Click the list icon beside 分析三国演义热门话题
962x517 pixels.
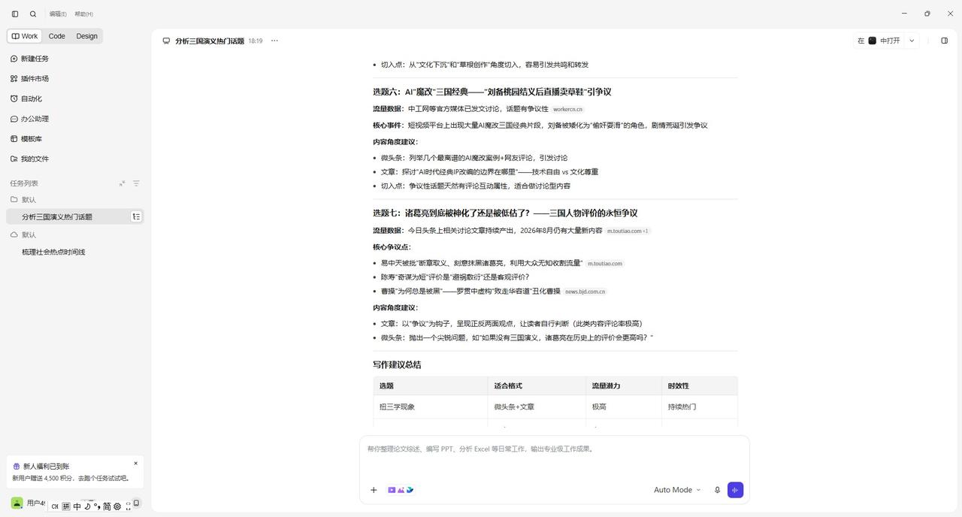point(136,216)
